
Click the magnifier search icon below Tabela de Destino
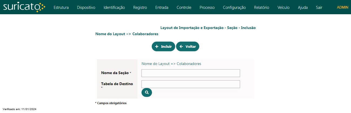click(x=147, y=92)
